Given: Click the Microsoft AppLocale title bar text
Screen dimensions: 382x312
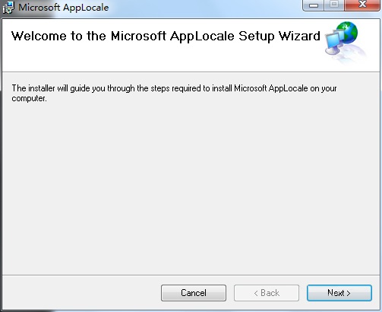Looking at the screenshot, I should (63, 8).
